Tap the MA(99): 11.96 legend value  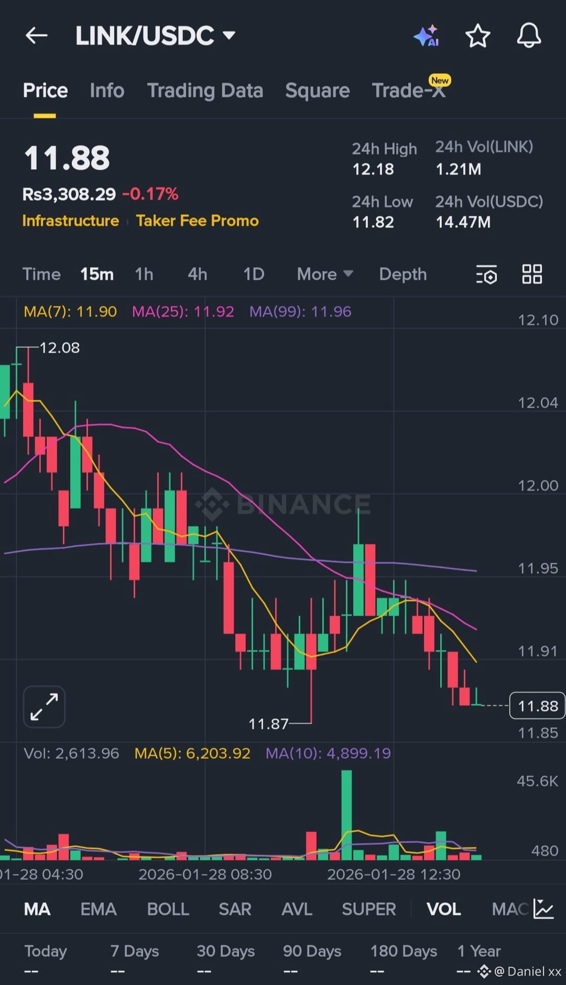point(300,312)
